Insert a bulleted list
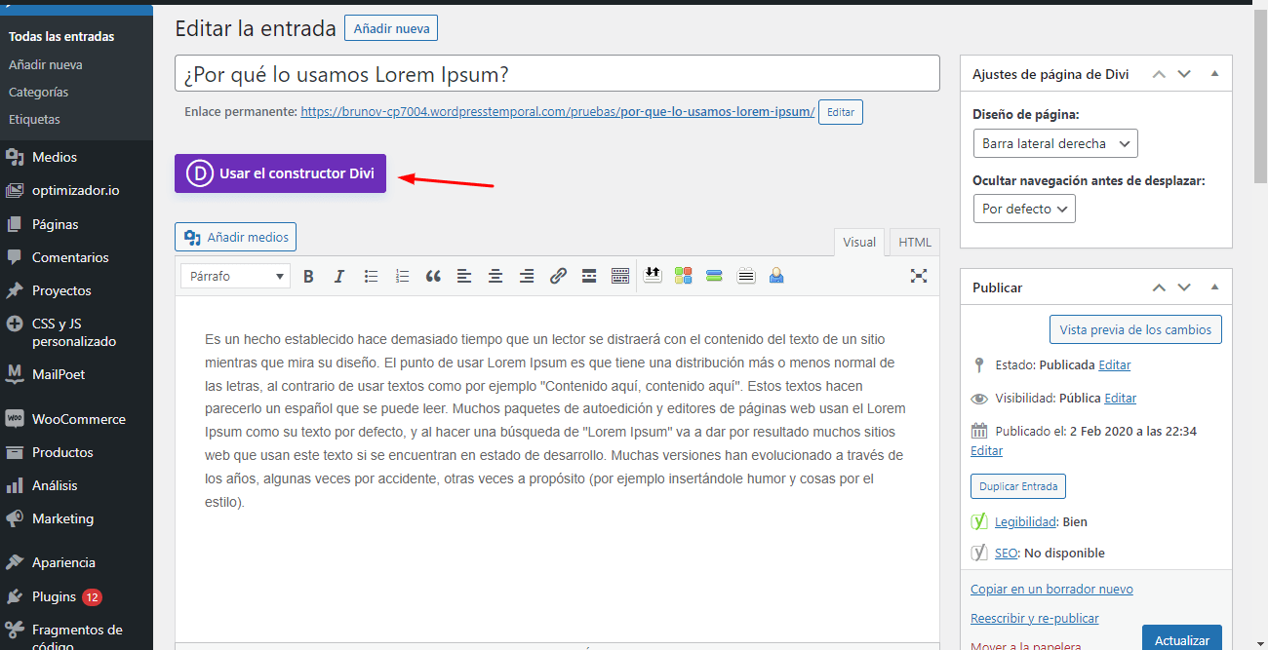Viewport: 1268px width, 650px height. click(371, 276)
